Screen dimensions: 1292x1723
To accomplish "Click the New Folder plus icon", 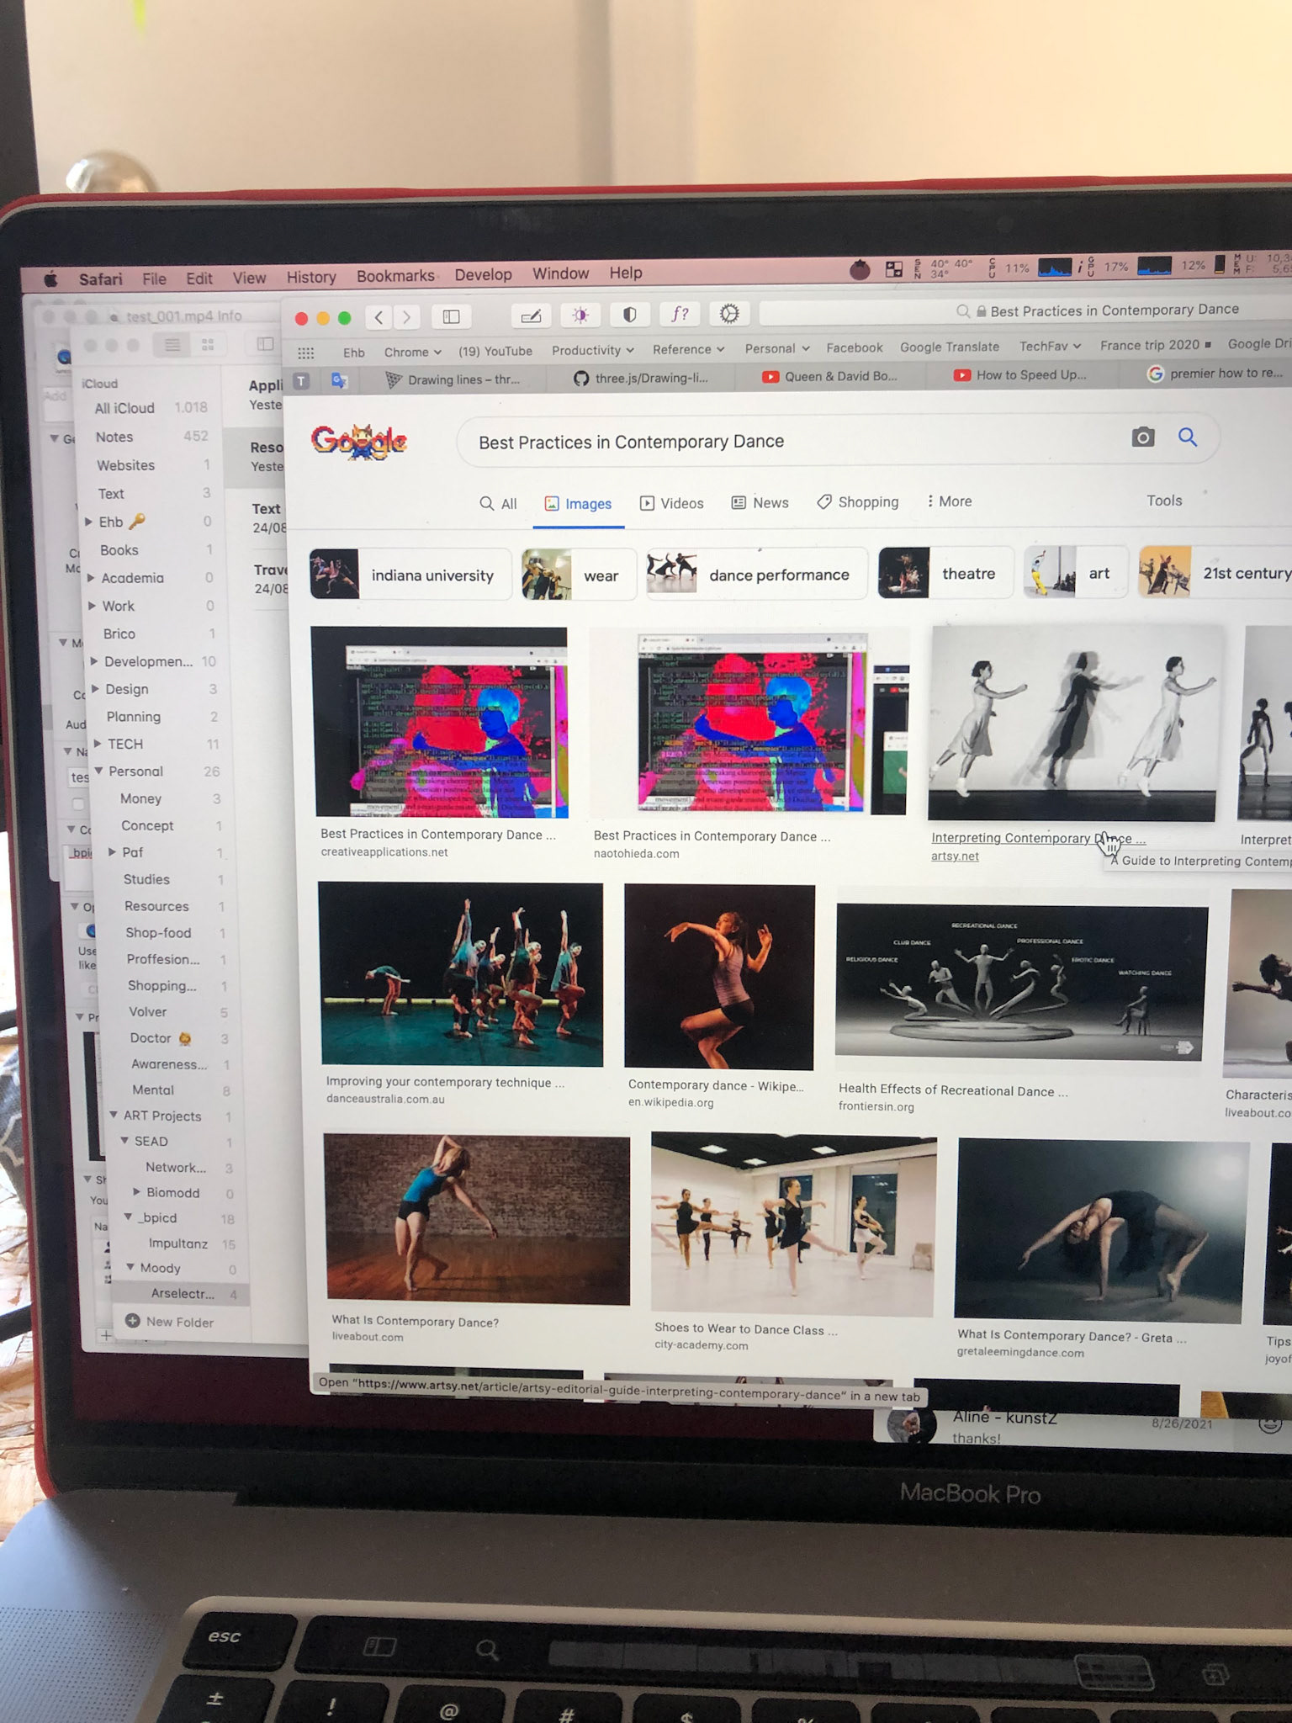I will point(133,1321).
